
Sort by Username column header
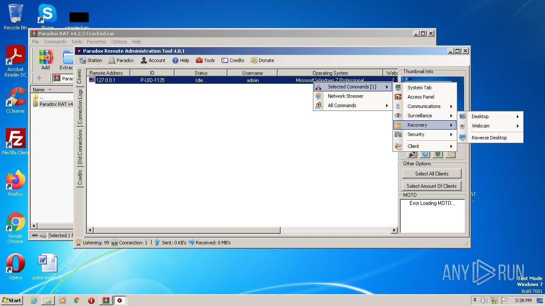[x=252, y=73]
